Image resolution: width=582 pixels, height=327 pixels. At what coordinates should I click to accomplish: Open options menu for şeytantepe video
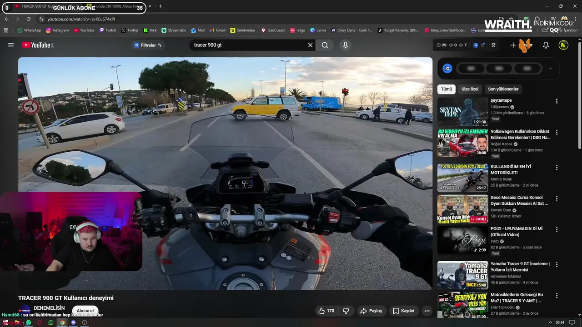[557, 101]
